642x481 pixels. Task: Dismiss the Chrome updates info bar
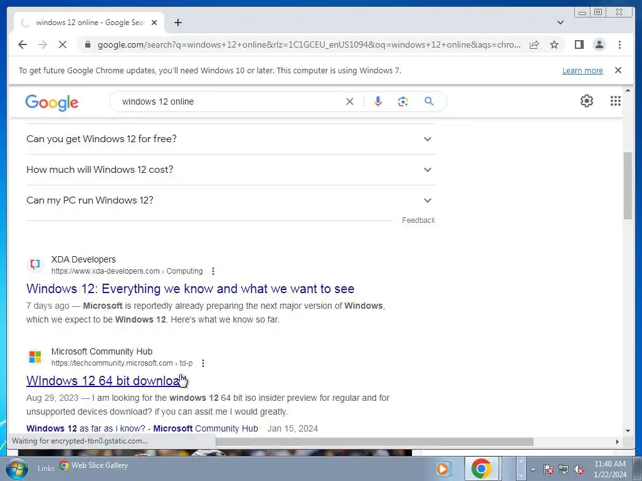(618, 70)
